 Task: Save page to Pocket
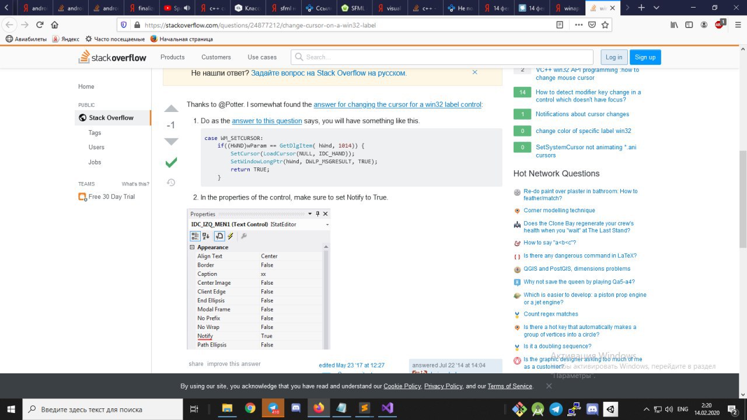tap(592, 25)
